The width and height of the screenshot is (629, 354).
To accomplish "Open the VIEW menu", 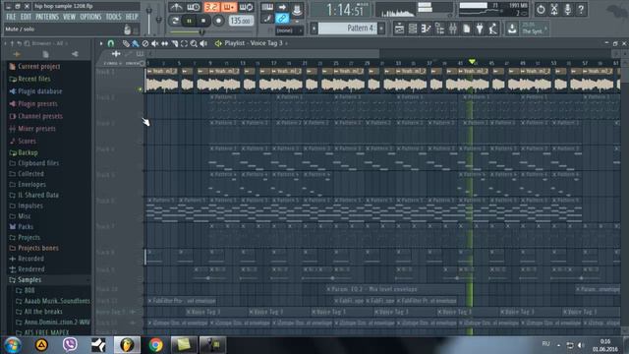I will [x=69, y=17].
